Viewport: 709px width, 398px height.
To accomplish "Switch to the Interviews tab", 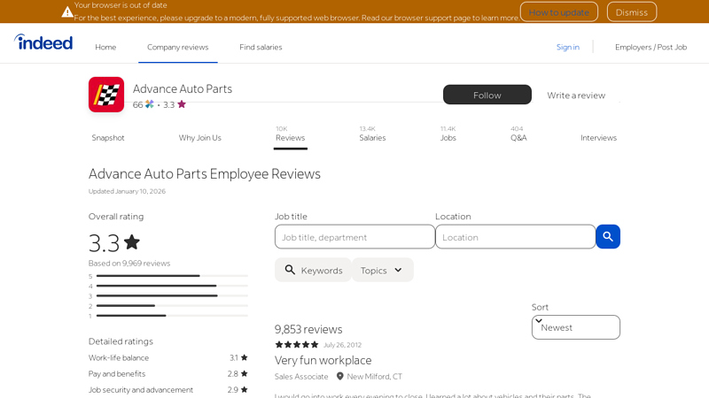I will point(598,138).
